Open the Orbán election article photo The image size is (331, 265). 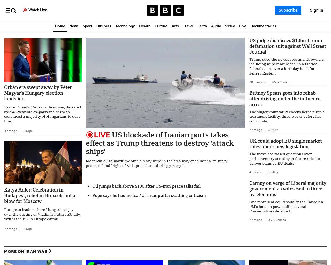[x=43, y=60]
